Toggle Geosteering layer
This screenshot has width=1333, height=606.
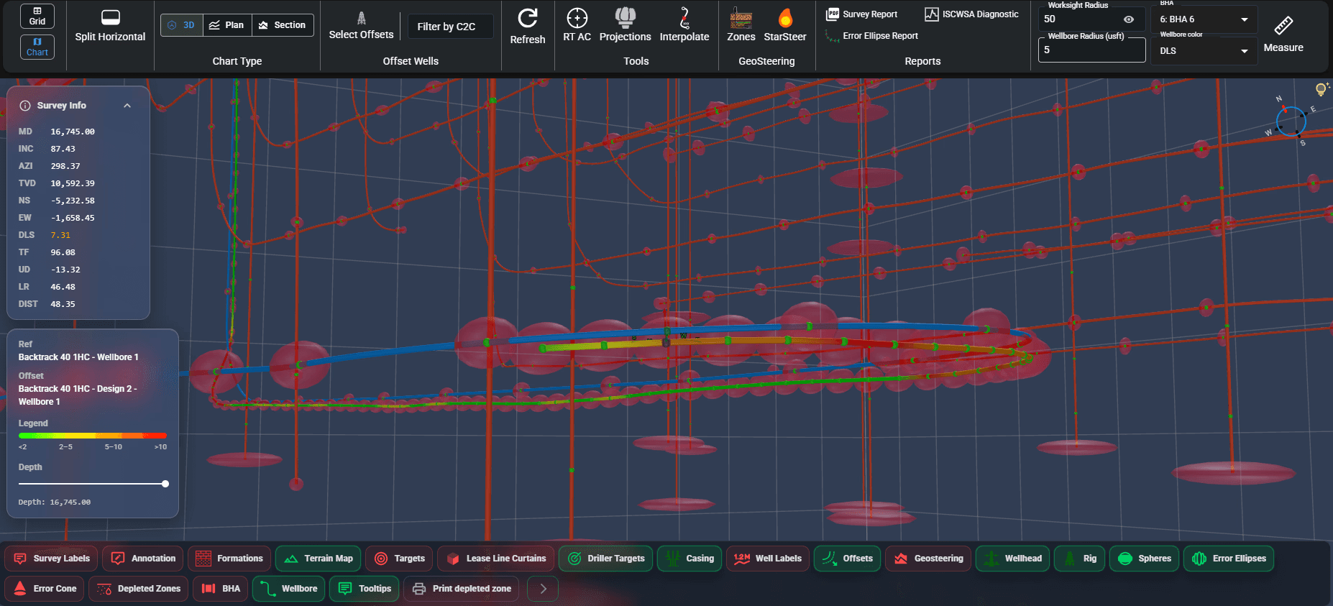coord(928,559)
